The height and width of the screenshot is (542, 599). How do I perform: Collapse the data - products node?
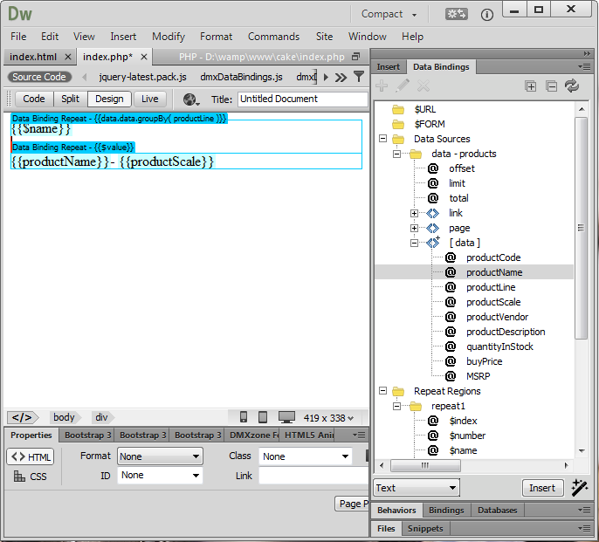tap(397, 154)
